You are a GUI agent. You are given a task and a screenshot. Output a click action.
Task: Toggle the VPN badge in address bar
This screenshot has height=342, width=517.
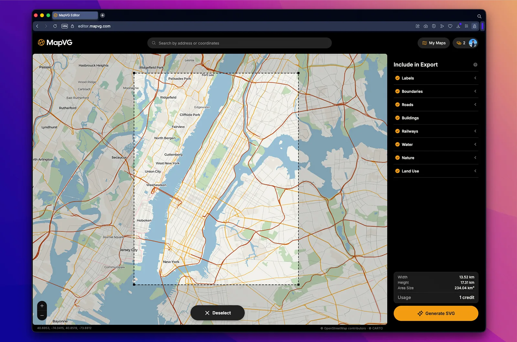coord(65,26)
